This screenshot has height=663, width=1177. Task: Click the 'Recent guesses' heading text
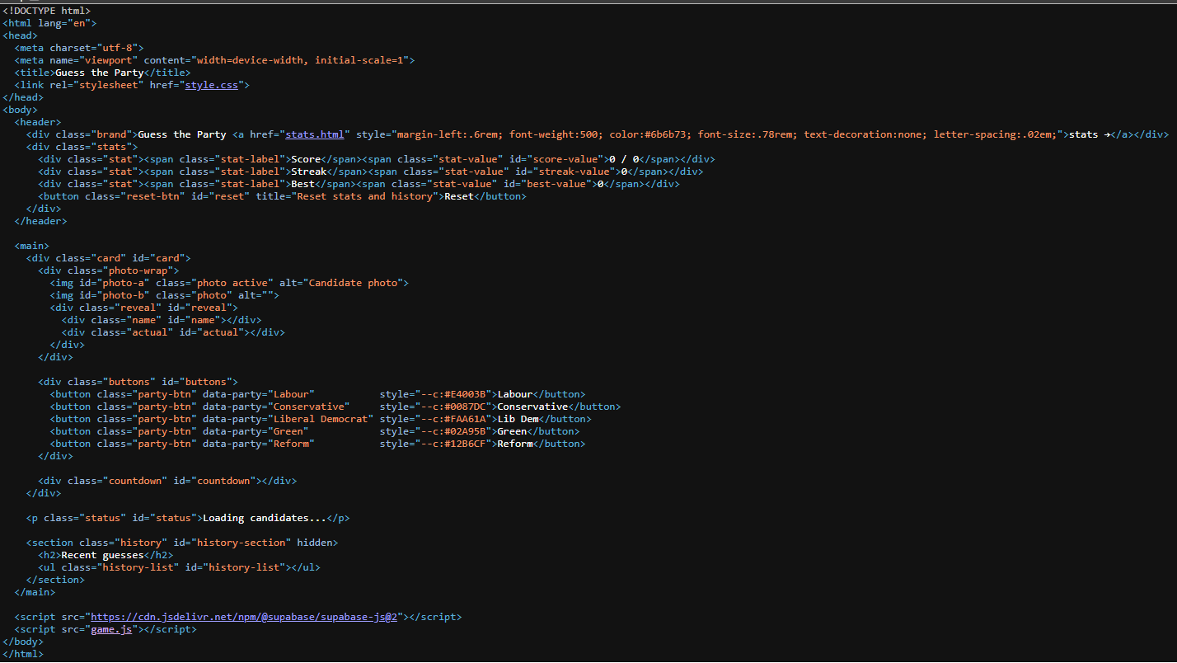click(x=103, y=555)
